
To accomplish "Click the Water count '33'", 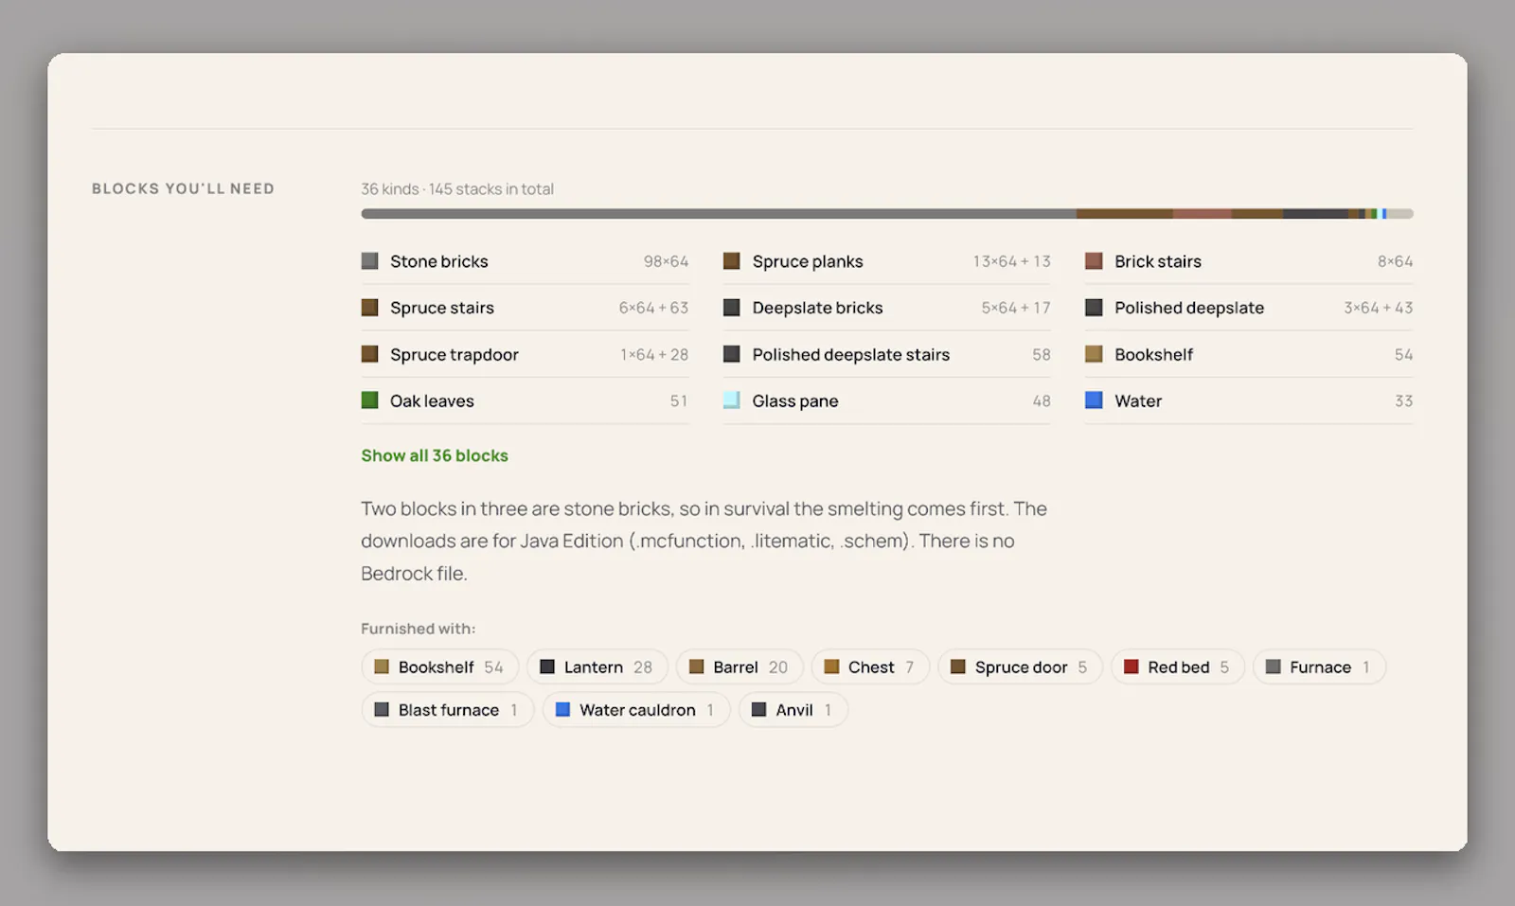I will point(1403,401).
